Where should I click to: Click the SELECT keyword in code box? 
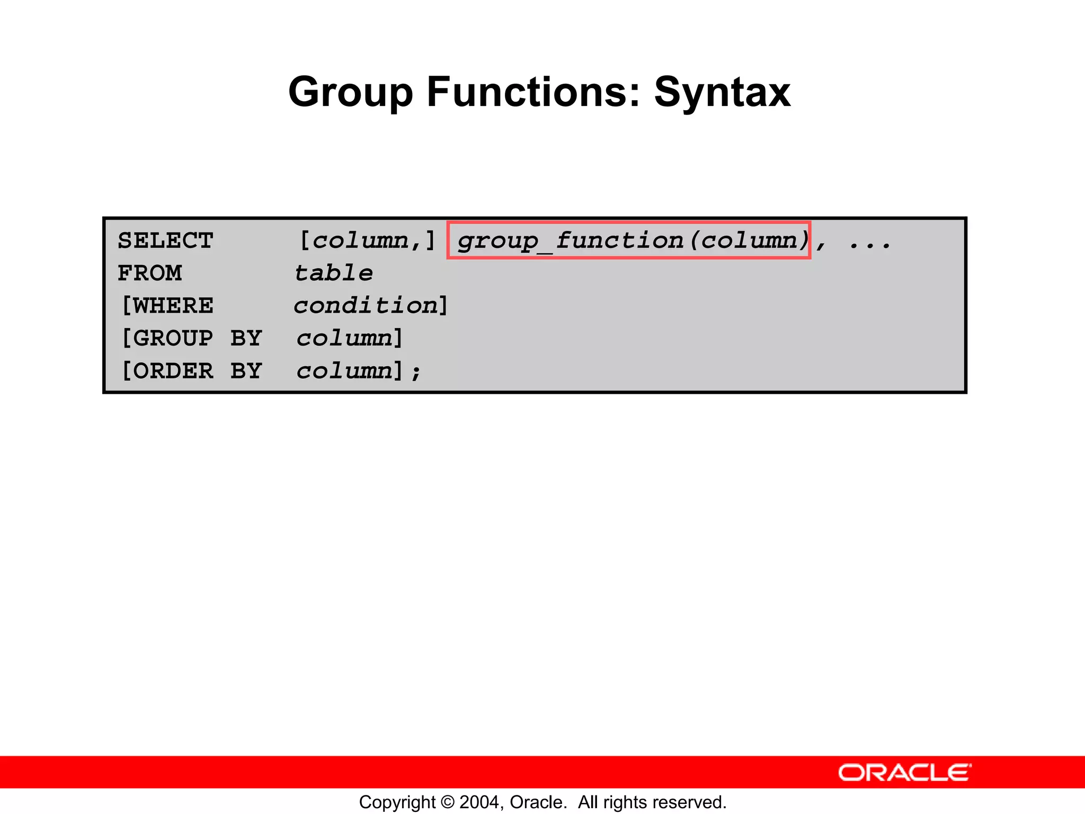165,241
